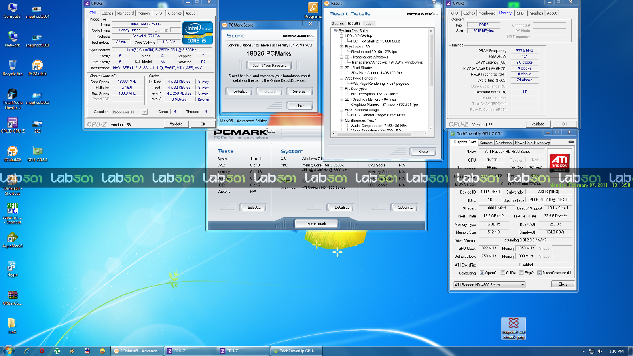Switch to Caches tab in left CPU-Z
Screen dimensions: 633x356
(107, 13)
